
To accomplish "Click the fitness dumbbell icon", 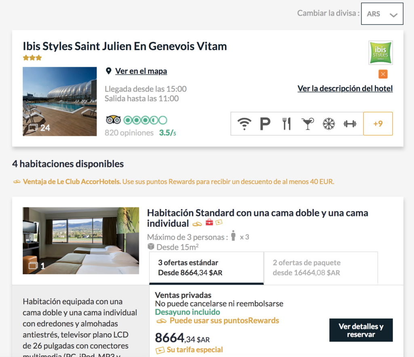I will click(350, 123).
